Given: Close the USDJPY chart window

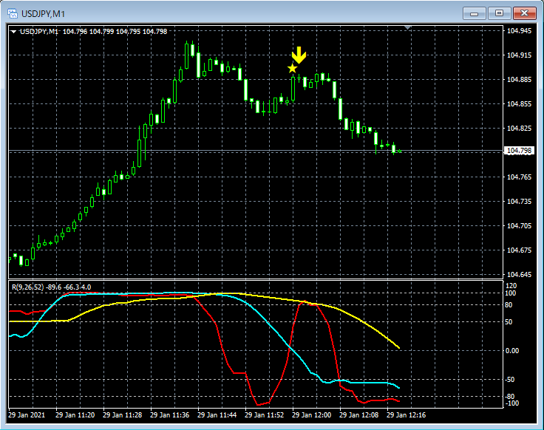Looking at the screenshot, I should pos(524,13).
